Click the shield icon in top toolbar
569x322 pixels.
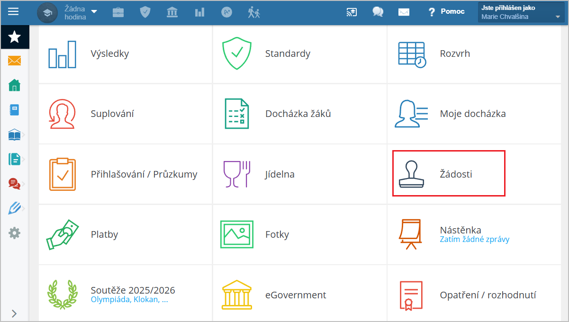(145, 12)
